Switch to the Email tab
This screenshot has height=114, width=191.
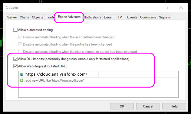(108, 17)
